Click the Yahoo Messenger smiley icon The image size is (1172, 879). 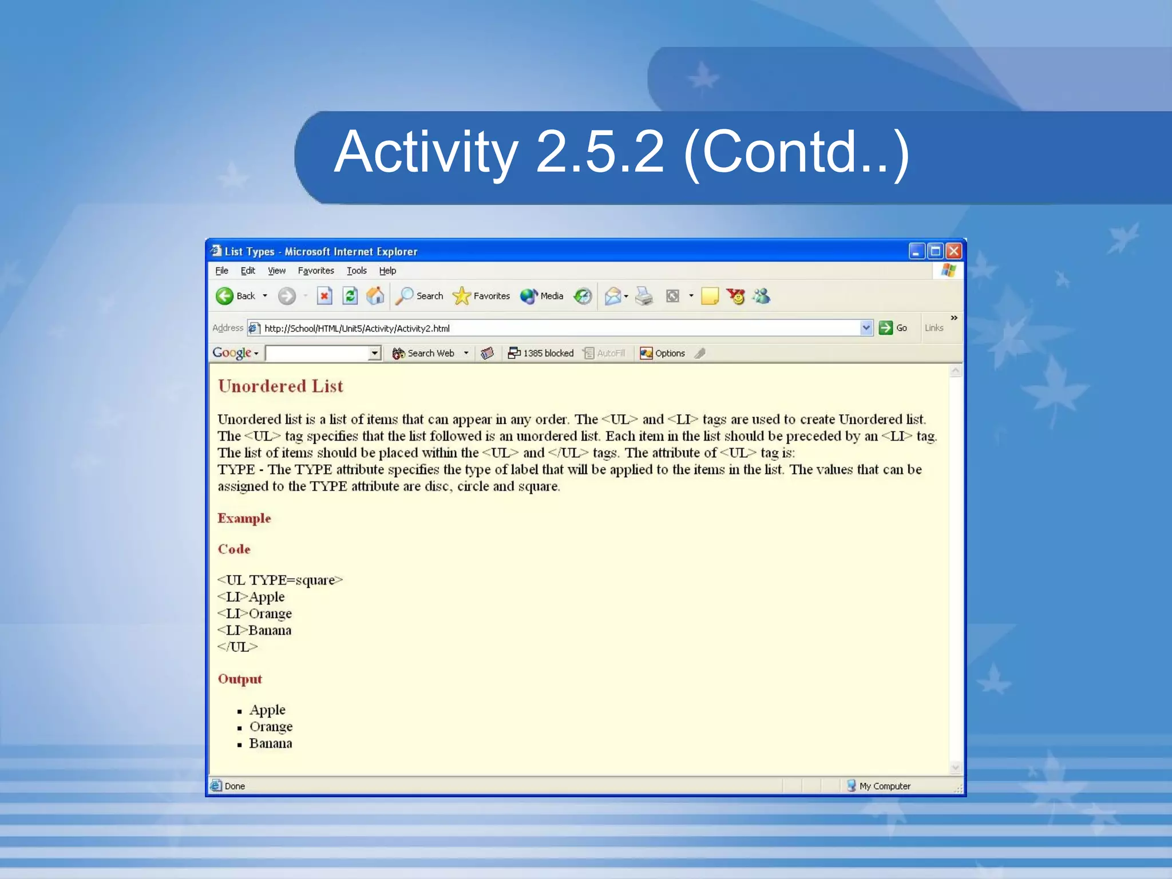click(x=736, y=296)
